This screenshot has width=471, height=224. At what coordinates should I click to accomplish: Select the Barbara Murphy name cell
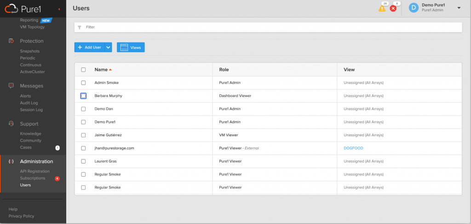tap(109, 96)
